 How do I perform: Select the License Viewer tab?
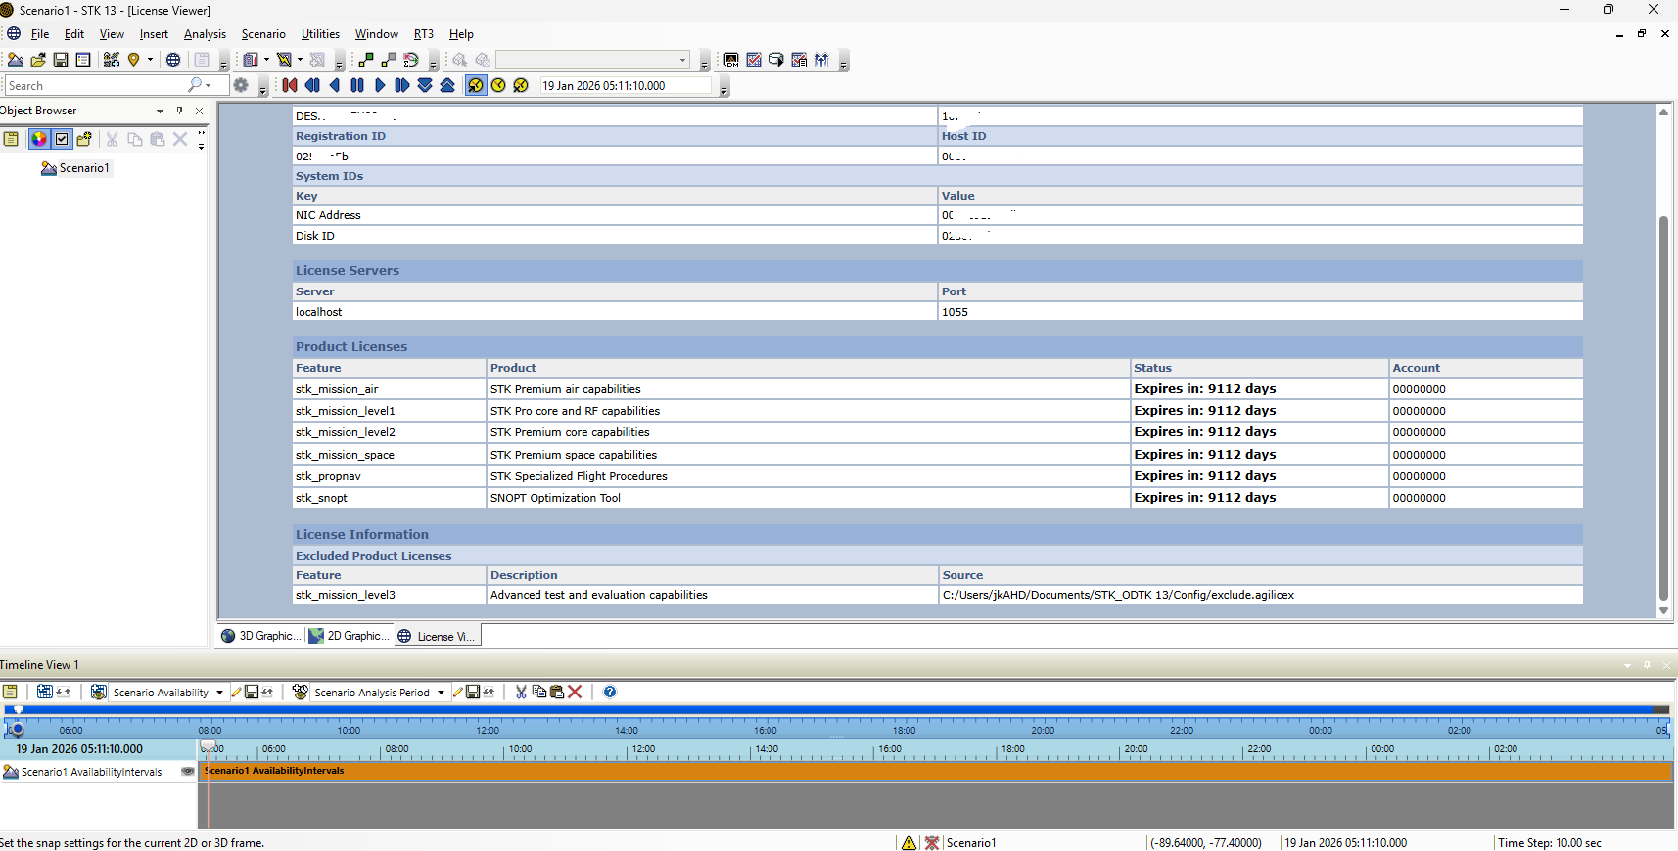click(437, 636)
